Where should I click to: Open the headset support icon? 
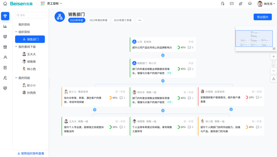[x=250, y=4]
